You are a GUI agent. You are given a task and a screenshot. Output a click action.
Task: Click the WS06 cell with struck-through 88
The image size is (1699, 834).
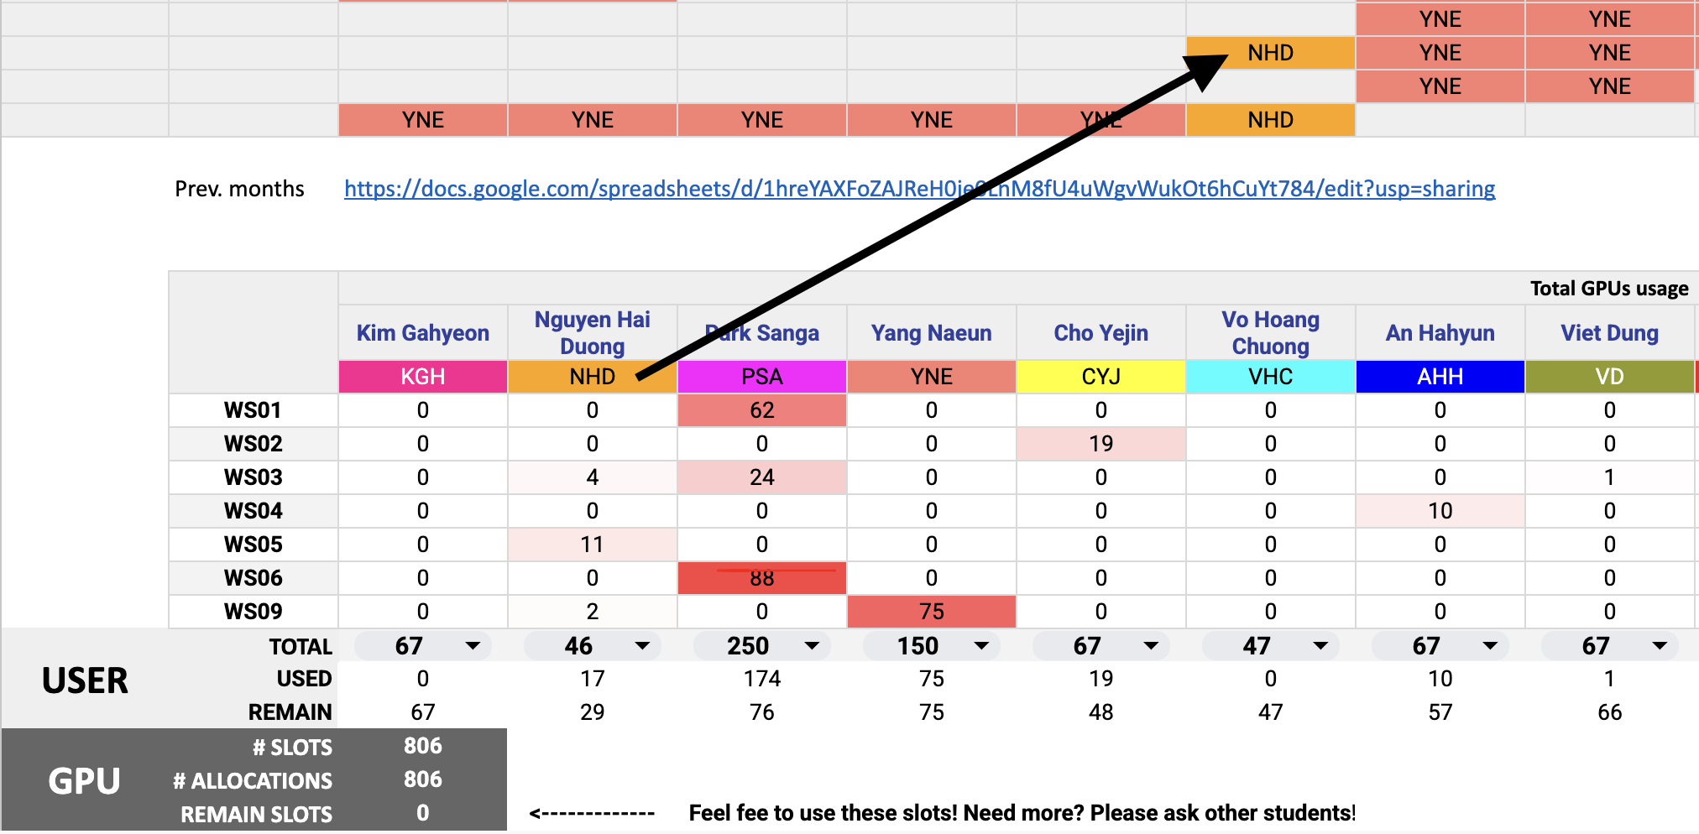[x=761, y=578]
